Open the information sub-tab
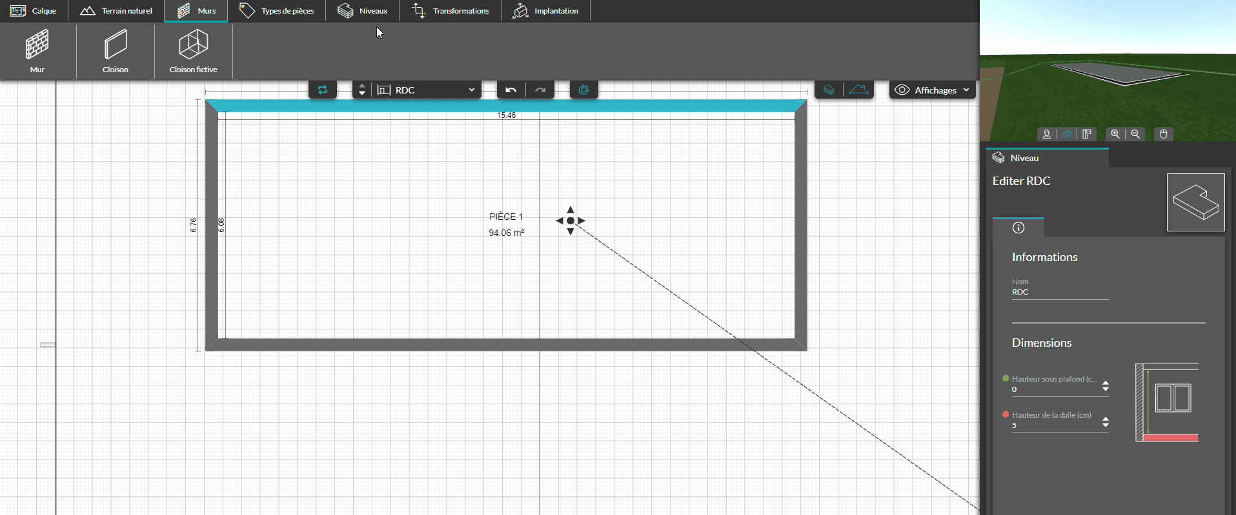The width and height of the screenshot is (1236, 515). tap(1018, 228)
